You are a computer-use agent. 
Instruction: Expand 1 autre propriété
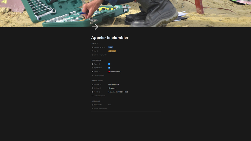(x=98, y=75)
